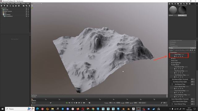Reload the Red Normal Map texture
This screenshot has height=111, width=198.
(x=181, y=73)
